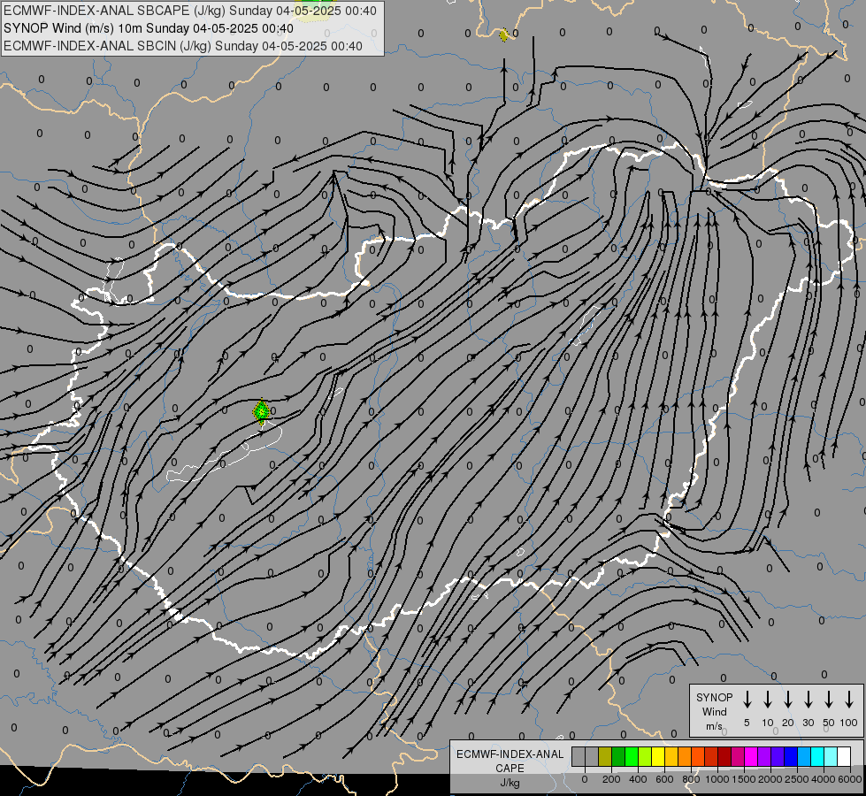Select the 50 m/s wind arrow in legend
The width and height of the screenshot is (866, 796).
(x=829, y=700)
